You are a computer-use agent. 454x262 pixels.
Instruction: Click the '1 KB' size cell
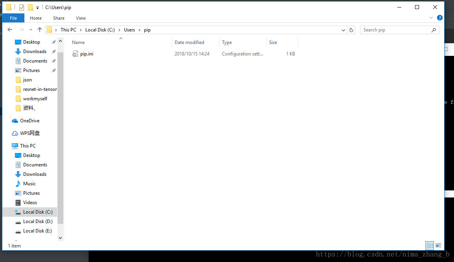290,54
